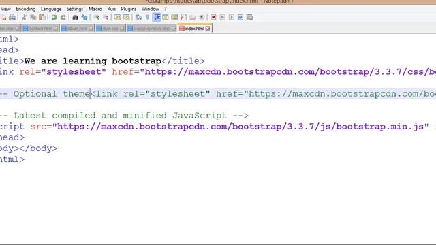Click the Paste clipboard icon
436x245 pixels.
point(42,17)
